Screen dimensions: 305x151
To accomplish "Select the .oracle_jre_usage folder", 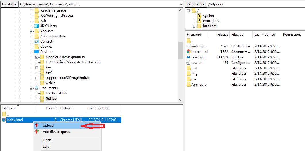I will [x=53, y=11].
